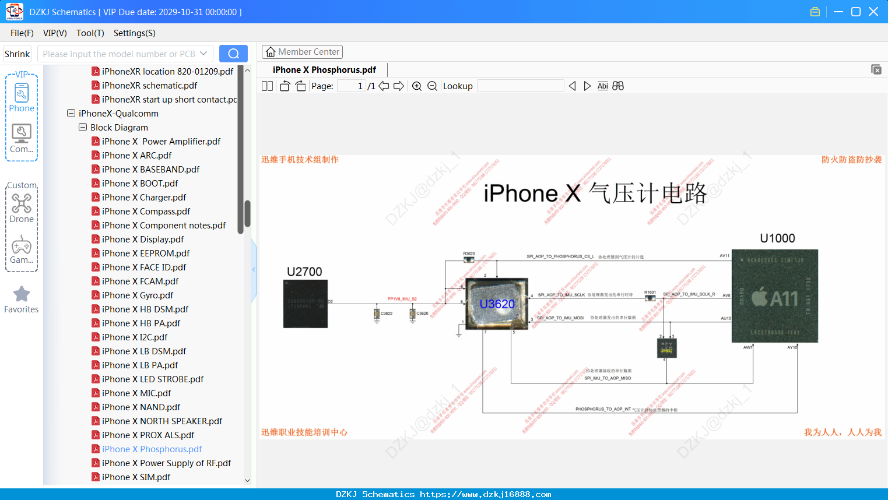
Task: Click the Member Center button
Action: tap(302, 52)
